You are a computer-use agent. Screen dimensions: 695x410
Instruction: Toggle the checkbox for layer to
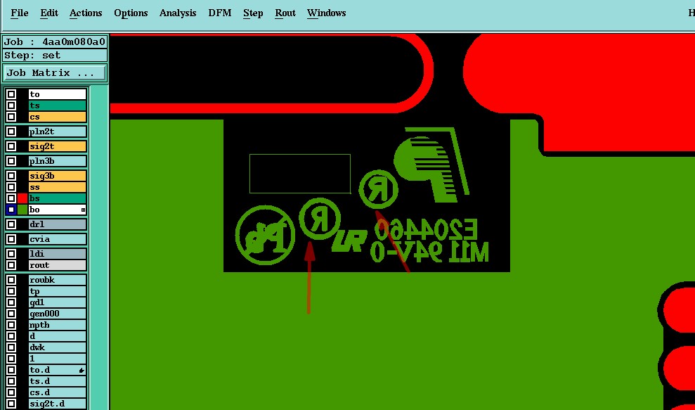(11, 94)
